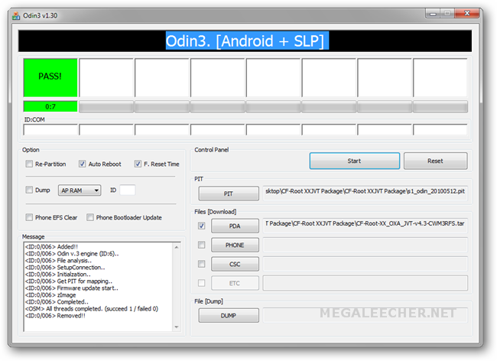
Task: Click Message log scrollbar up arrow
Action: click(x=177, y=247)
